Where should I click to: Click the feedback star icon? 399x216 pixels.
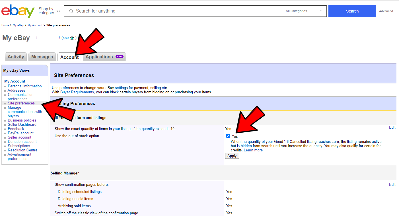pos(72,38)
